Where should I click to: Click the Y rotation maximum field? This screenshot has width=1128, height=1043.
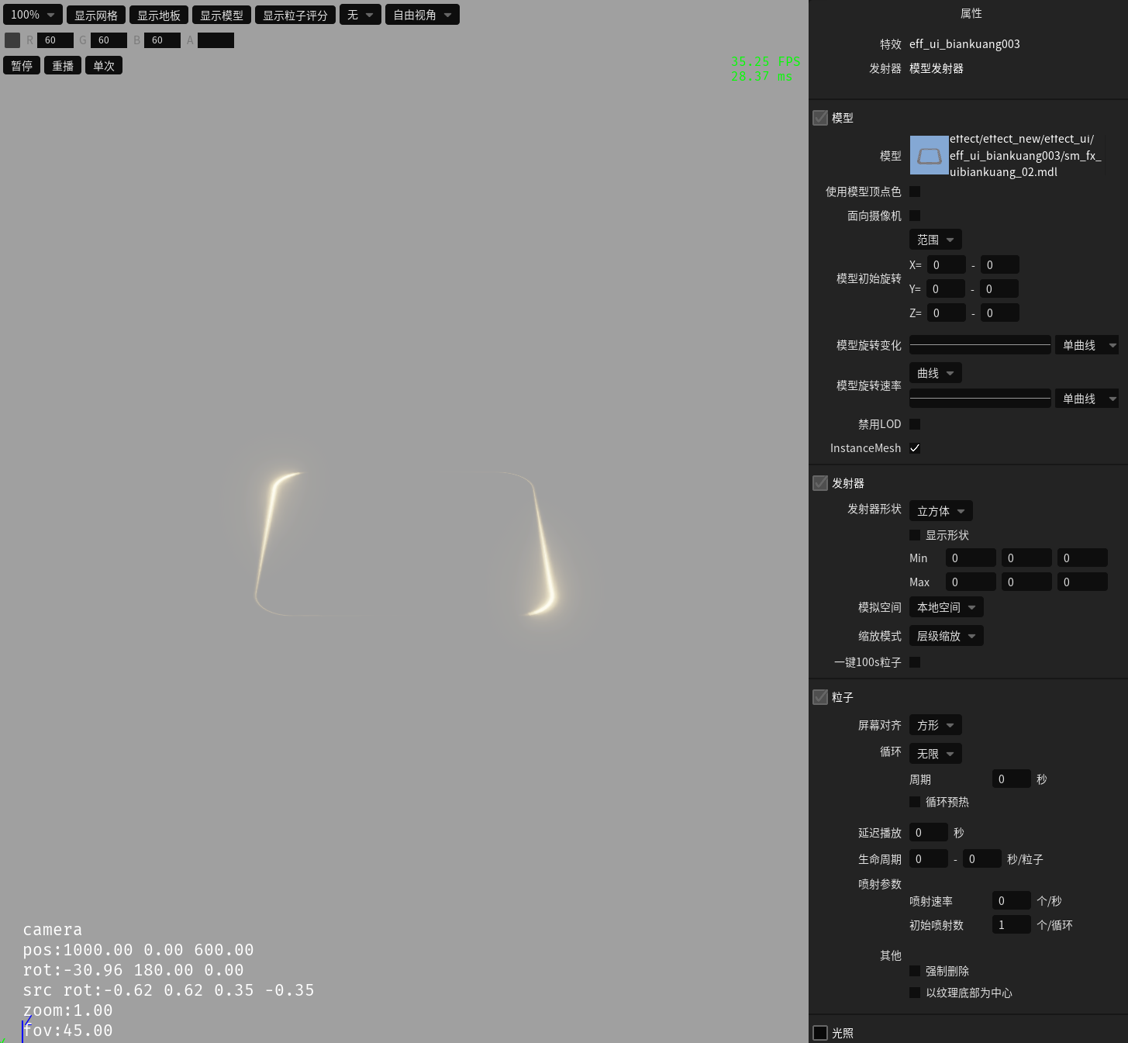point(999,289)
